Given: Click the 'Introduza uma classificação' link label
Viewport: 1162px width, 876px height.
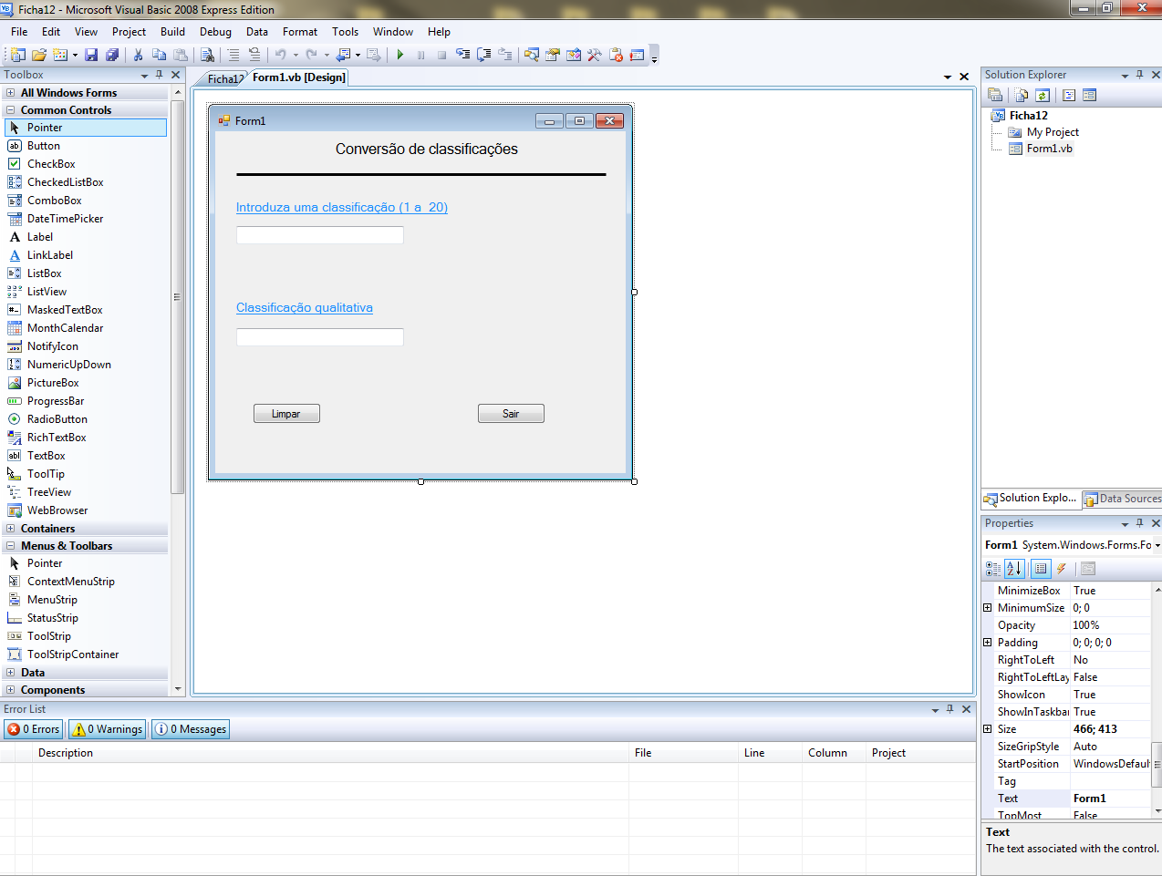Looking at the screenshot, I should coord(342,207).
